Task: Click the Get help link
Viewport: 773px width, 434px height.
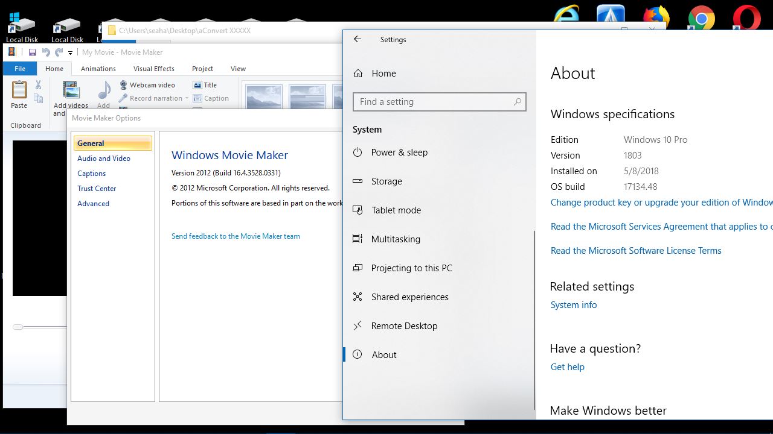Action: [x=568, y=367]
